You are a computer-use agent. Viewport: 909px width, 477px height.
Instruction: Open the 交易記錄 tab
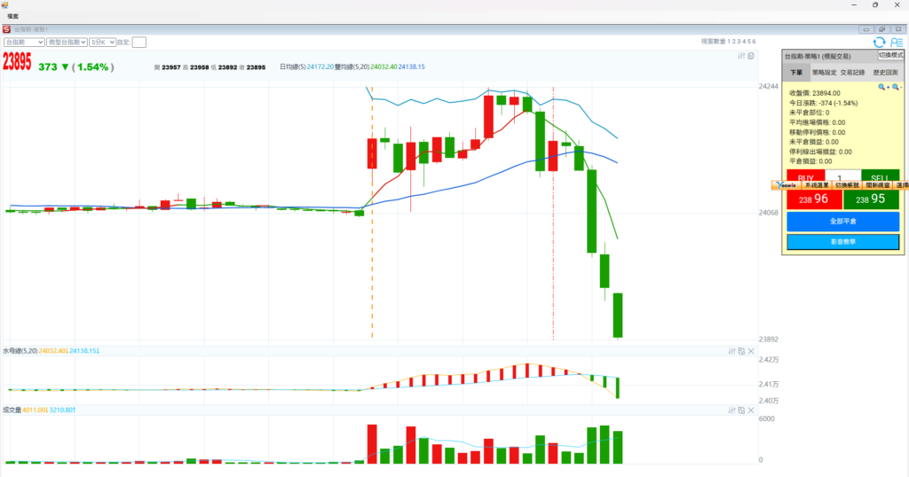coord(852,73)
